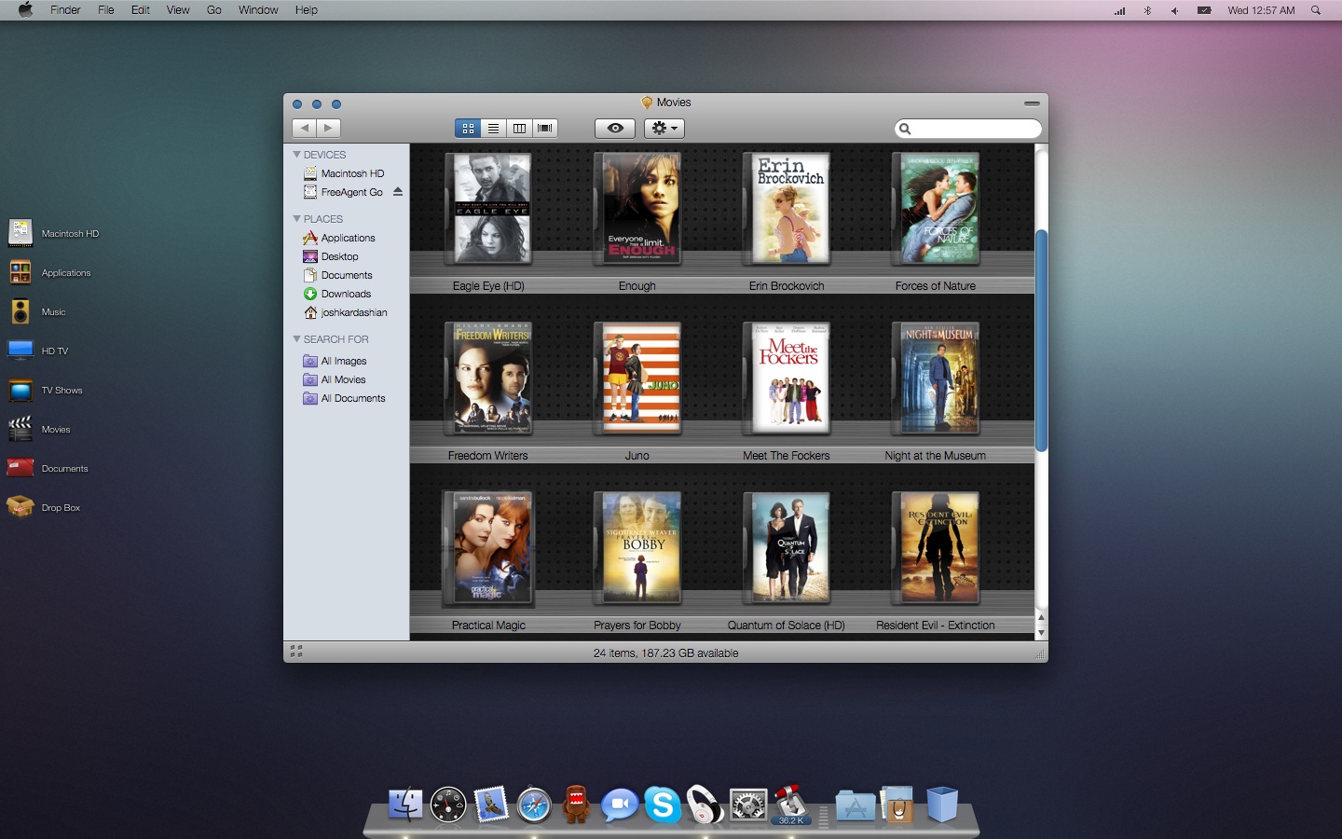Screen dimensions: 1342x839
Task: Open the File menu
Action: click(x=106, y=10)
